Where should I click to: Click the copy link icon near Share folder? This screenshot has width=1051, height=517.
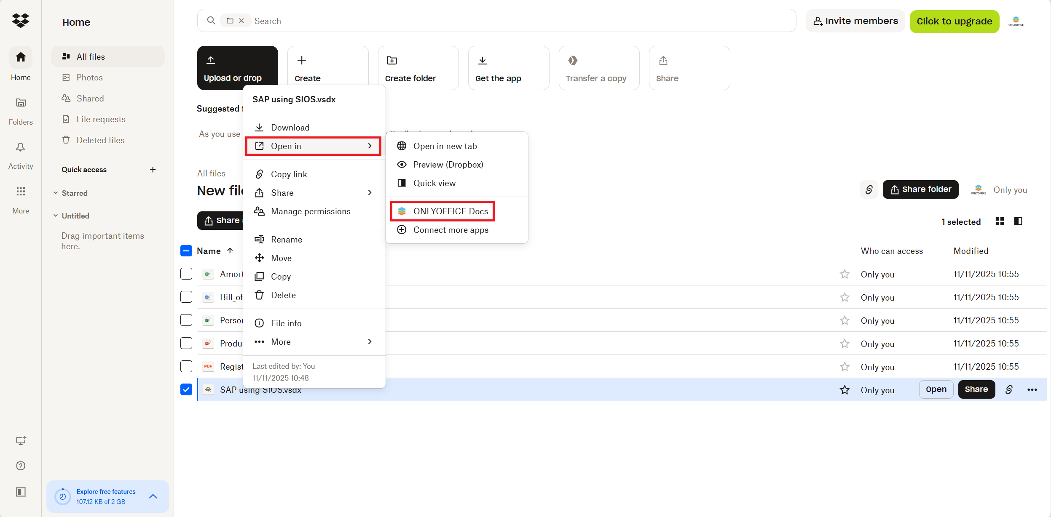coord(869,189)
